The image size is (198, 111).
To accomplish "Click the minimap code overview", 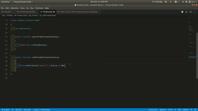I will click(x=192, y=38).
